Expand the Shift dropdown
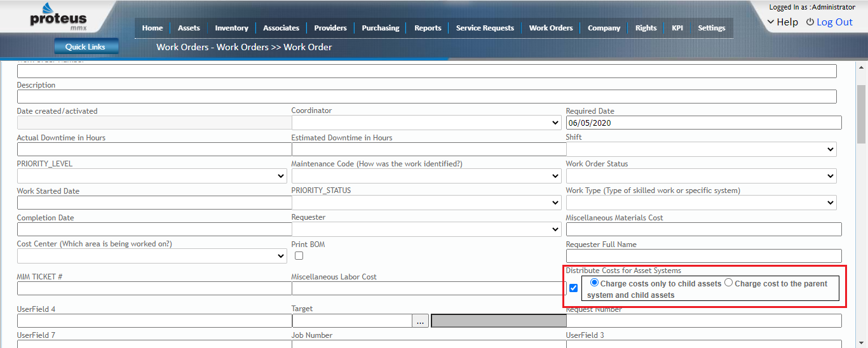 tap(701, 149)
